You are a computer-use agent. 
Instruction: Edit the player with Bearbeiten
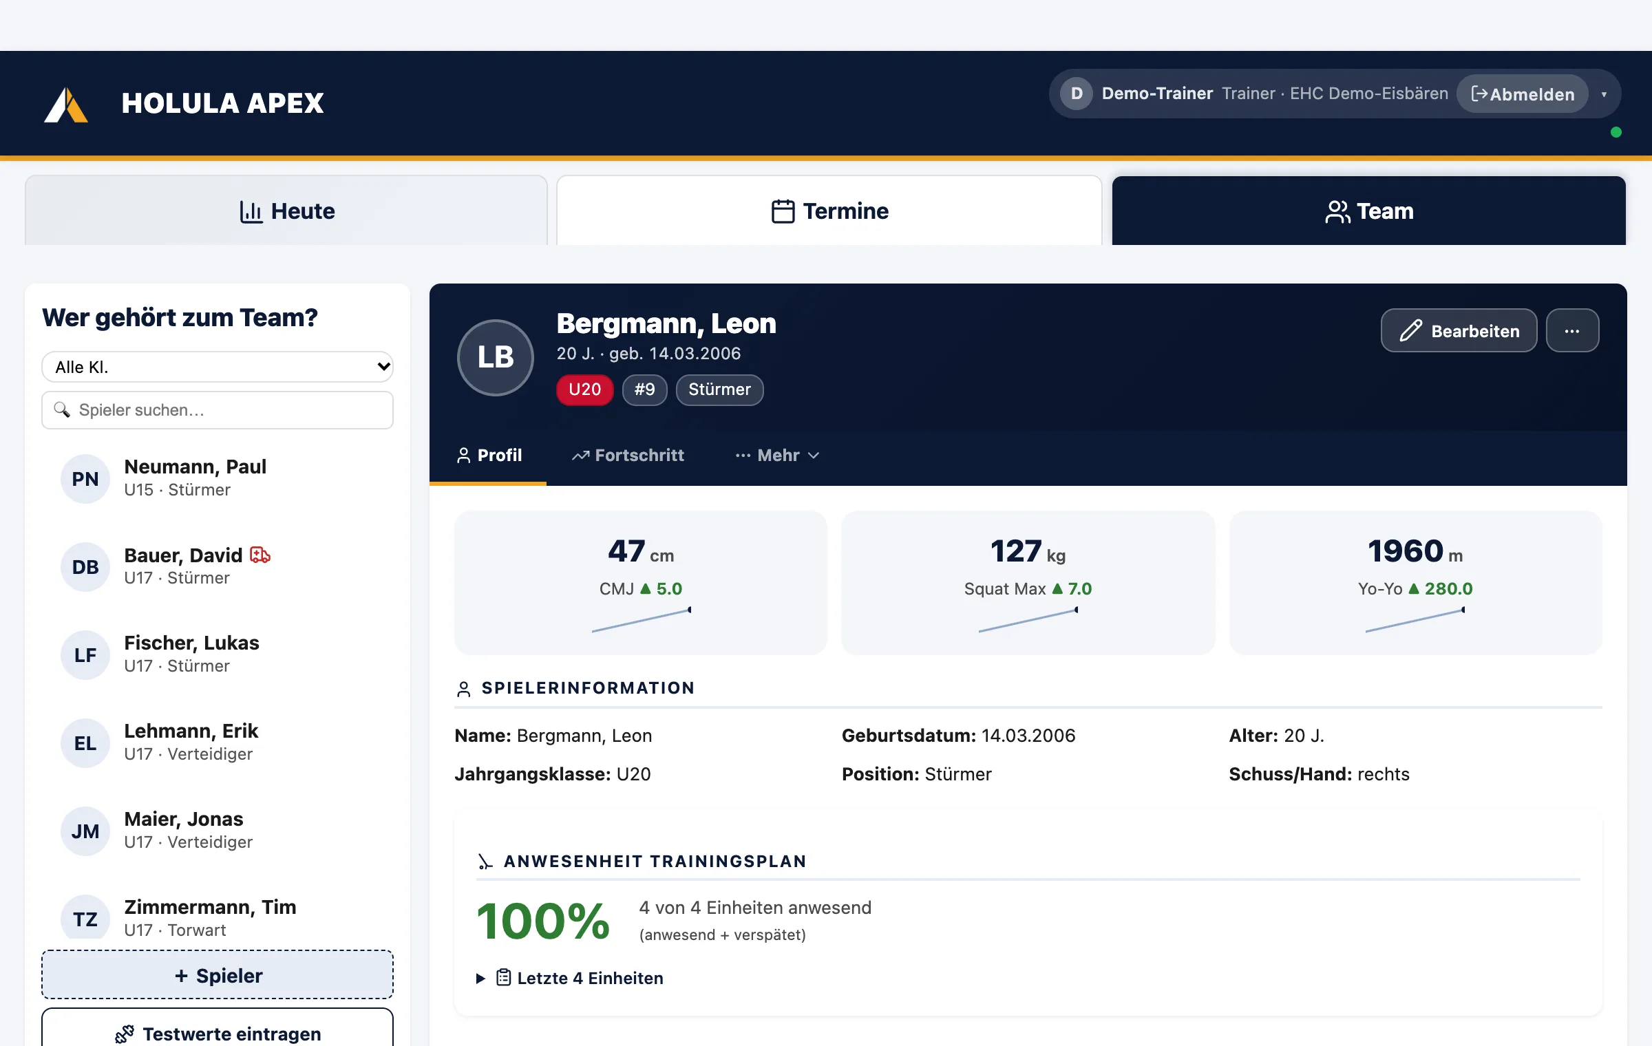(1459, 331)
